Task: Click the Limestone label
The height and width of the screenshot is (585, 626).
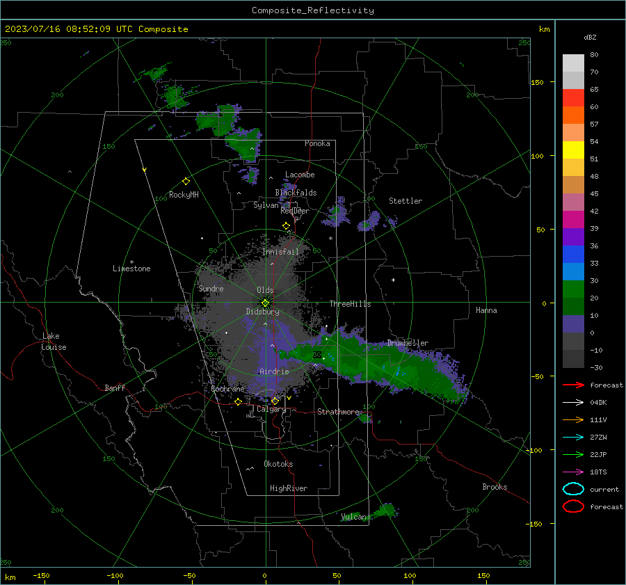Action: [131, 269]
